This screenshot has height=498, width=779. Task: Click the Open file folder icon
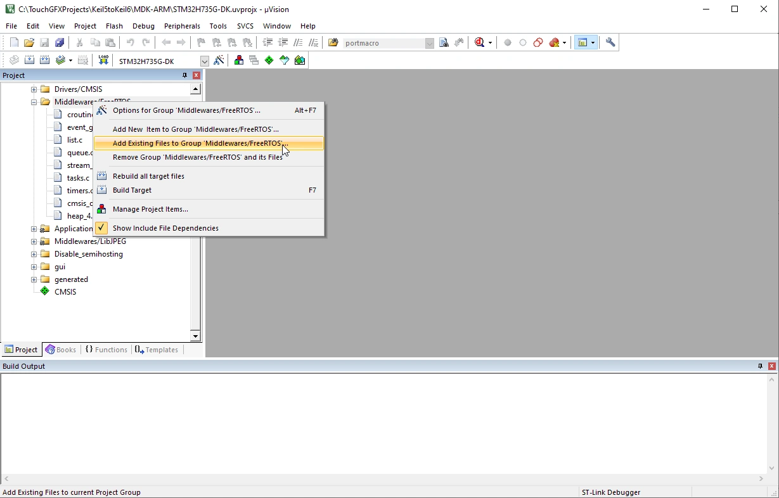pyautogui.click(x=29, y=42)
